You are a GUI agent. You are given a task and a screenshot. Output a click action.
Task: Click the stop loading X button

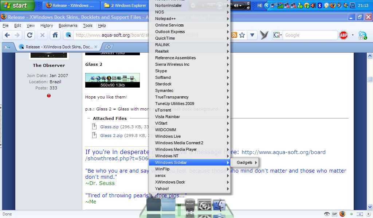tap(42, 35)
